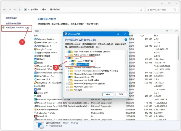Viewport: 181px width, 131px height.
Task: Expand the Hyper-V 管理工具 node
Action: 70,61
